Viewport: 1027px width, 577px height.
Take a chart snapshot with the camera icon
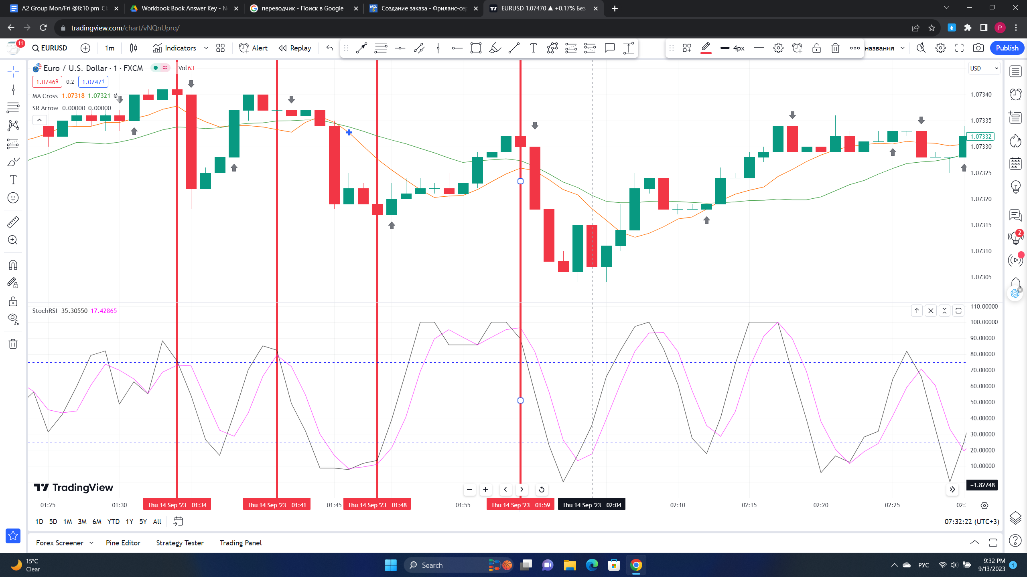pos(978,48)
